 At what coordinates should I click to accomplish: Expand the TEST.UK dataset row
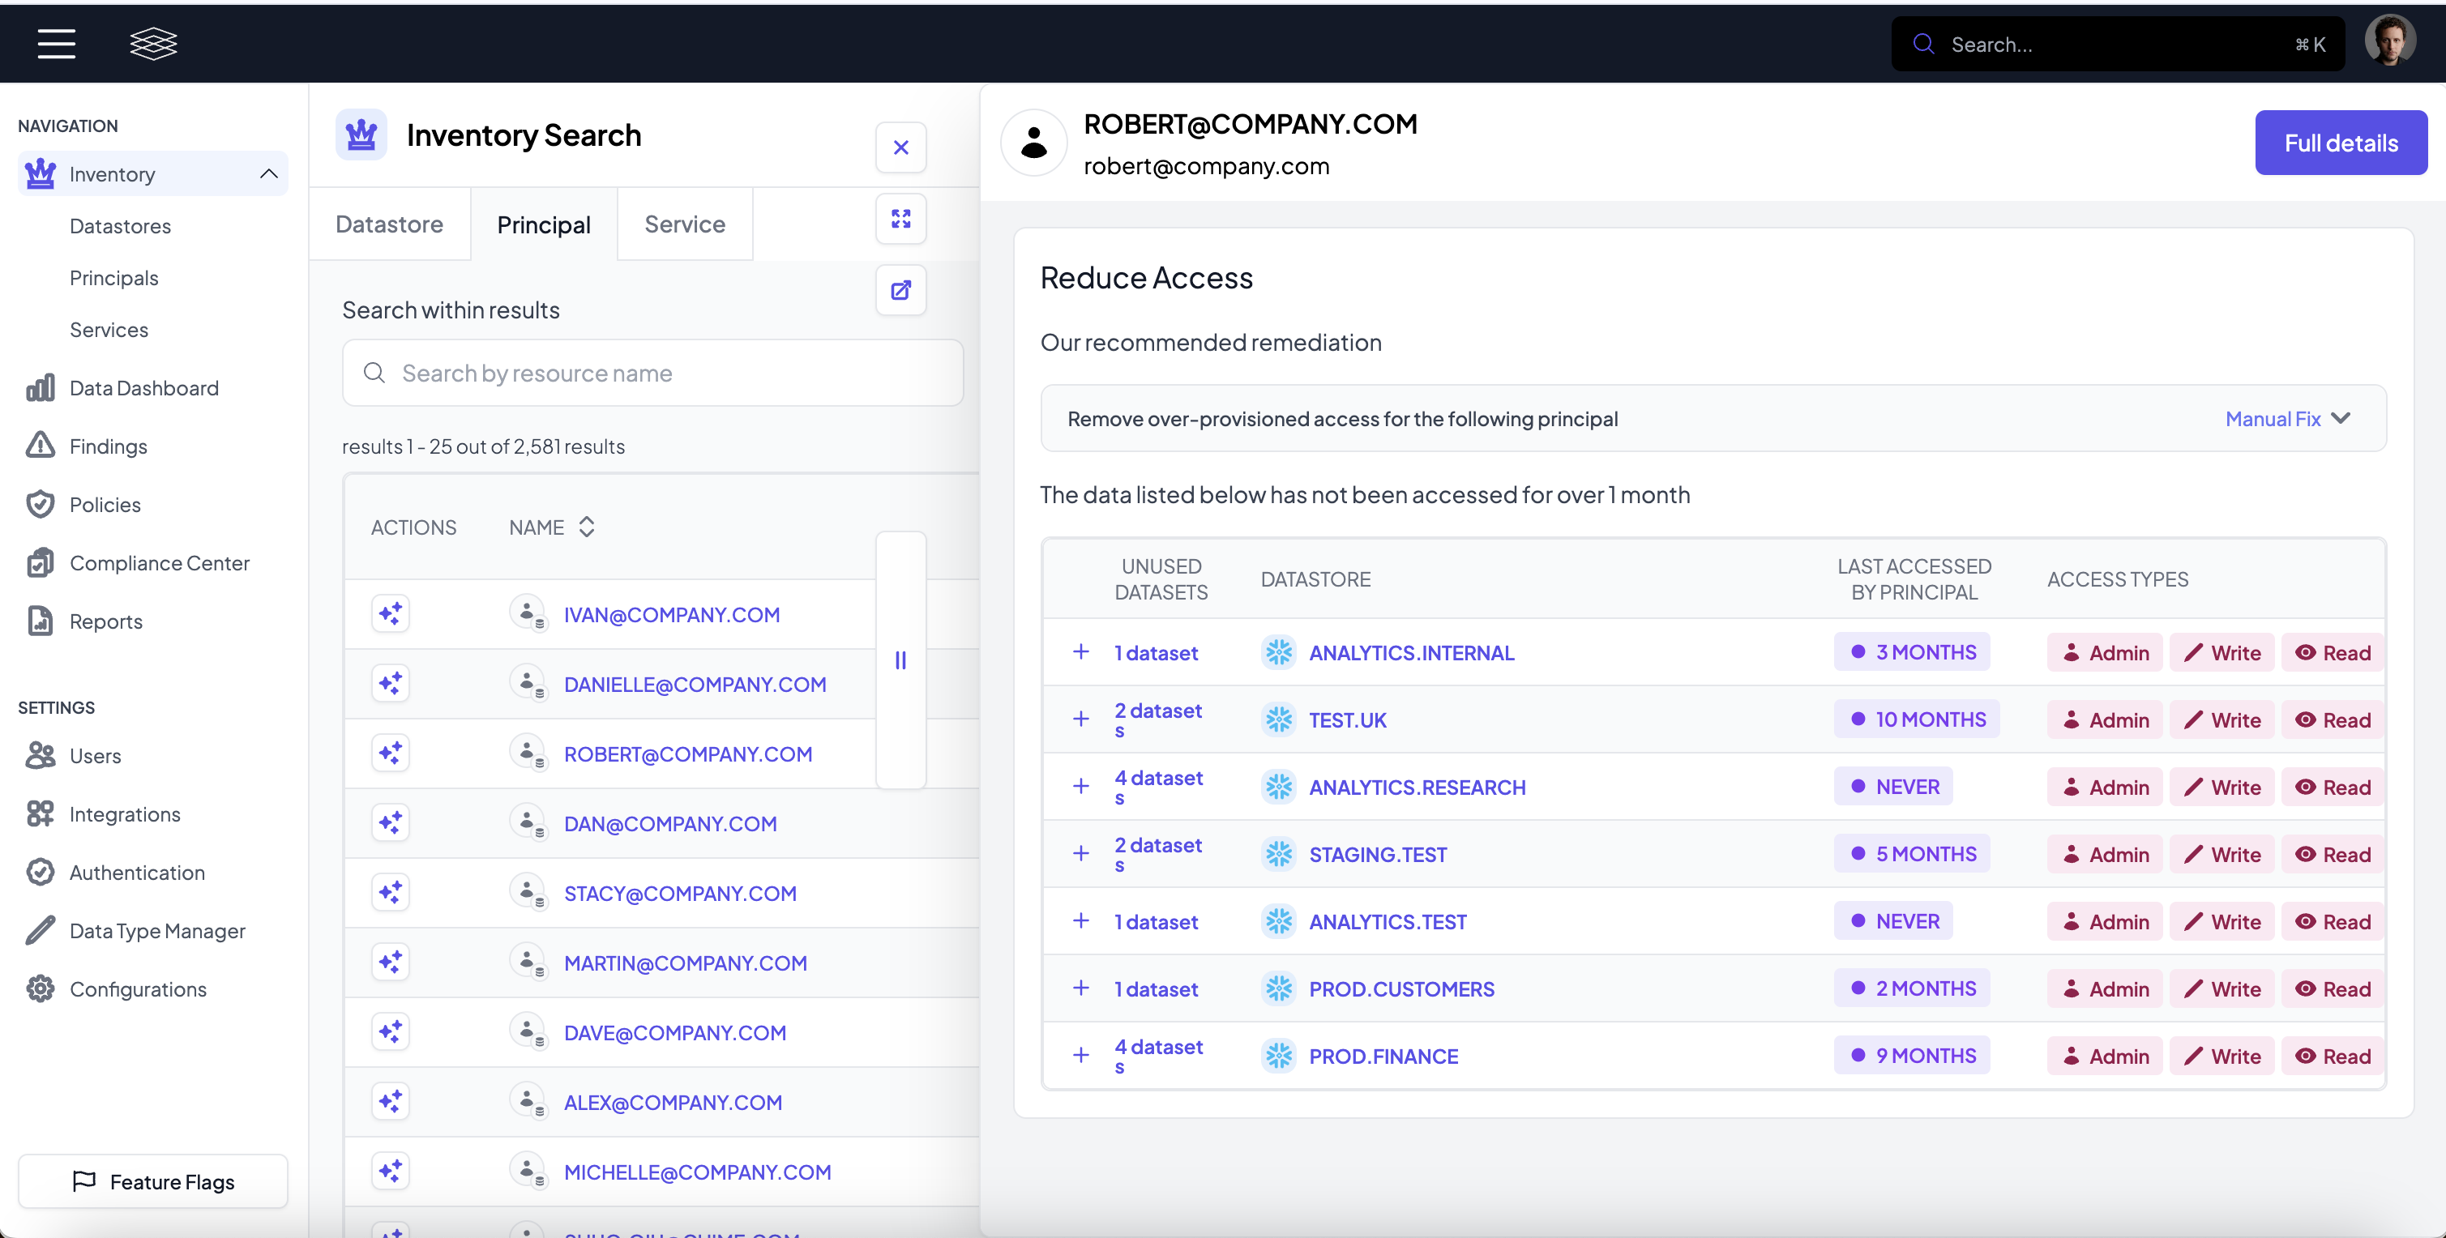[1080, 719]
